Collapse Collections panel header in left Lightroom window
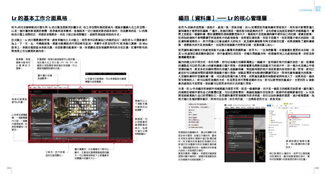The height and width of the screenshot is (174, 326). point(41,131)
